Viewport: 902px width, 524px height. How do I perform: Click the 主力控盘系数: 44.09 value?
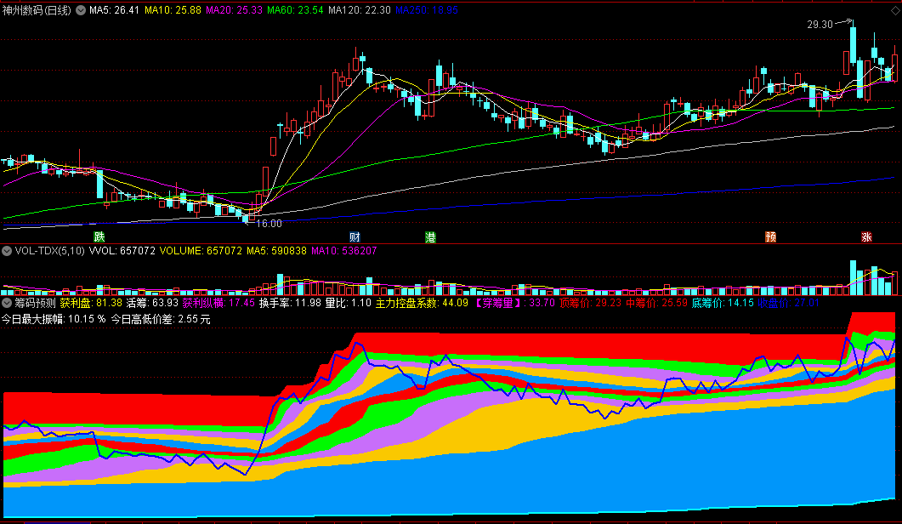click(x=422, y=303)
